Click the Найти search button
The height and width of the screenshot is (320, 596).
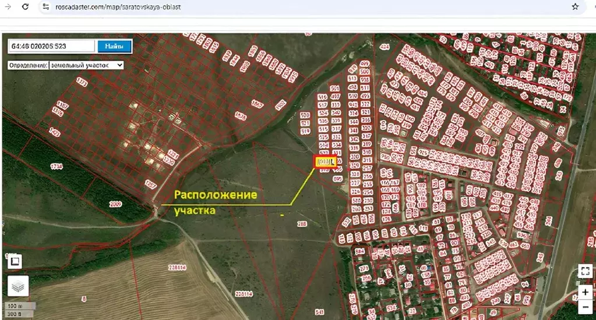(x=114, y=47)
